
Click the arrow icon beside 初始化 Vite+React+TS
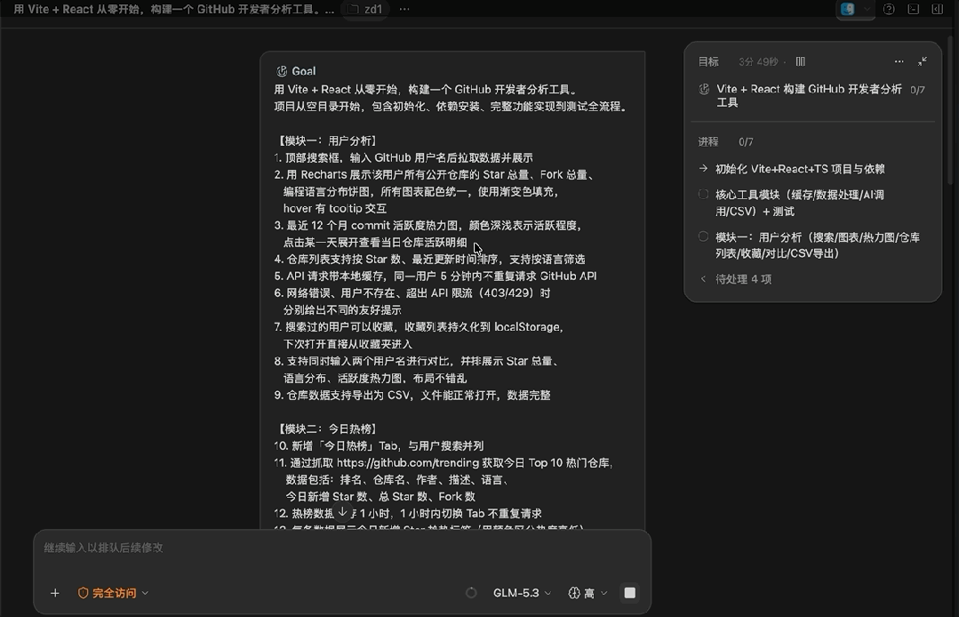pyautogui.click(x=703, y=168)
